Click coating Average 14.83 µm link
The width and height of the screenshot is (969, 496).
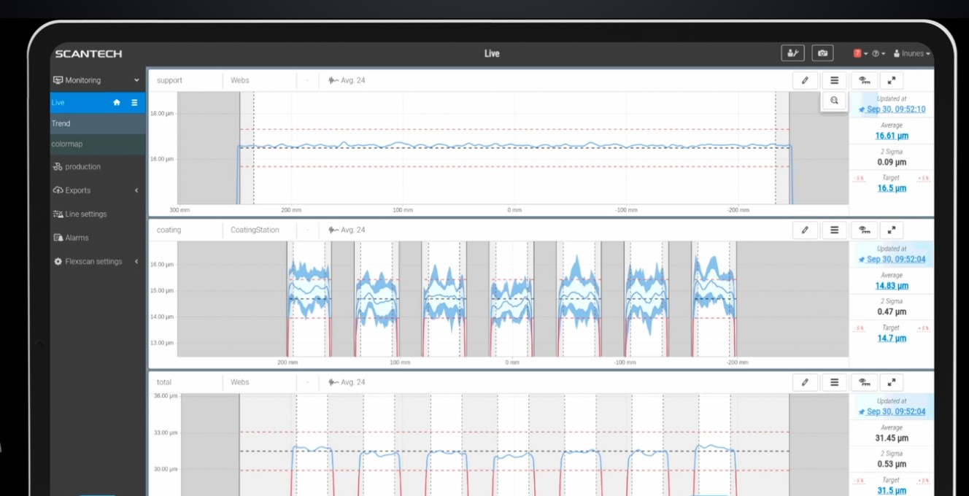[x=891, y=286]
